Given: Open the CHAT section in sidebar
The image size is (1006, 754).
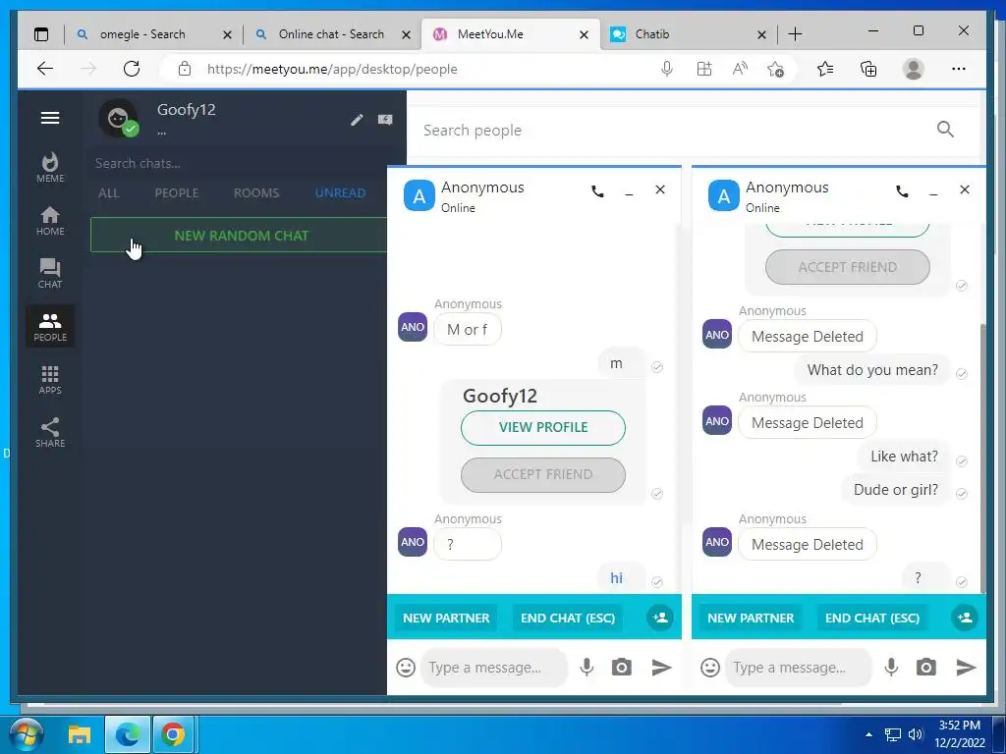Looking at the screenshot, I should tap(50, 274).
